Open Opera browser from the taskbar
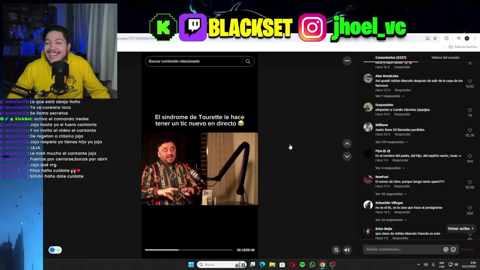The width and height of the screenshot is (480, 270). pyautogui.click(x=292, y=265)
